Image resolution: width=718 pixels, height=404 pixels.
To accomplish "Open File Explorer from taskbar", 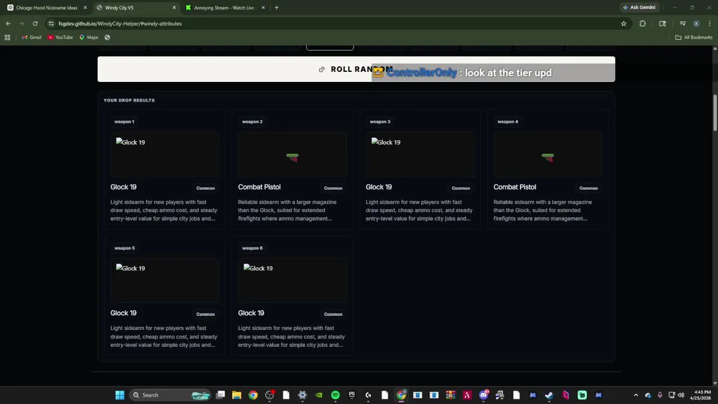I will click(237, 395).
